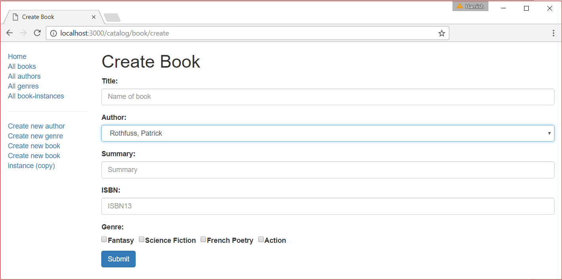Screen dimensions: 562x280
Task: Click the browser back arrow
Action: click(9, 33)
